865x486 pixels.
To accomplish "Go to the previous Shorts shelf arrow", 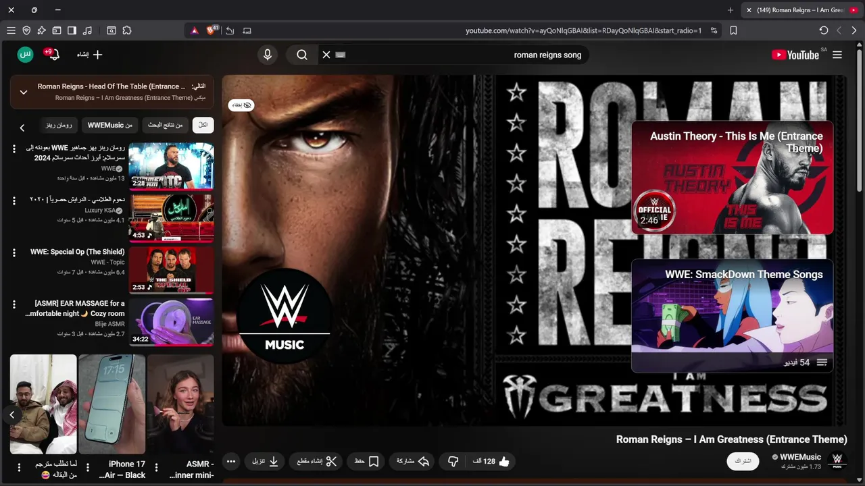I will [12, 414].
